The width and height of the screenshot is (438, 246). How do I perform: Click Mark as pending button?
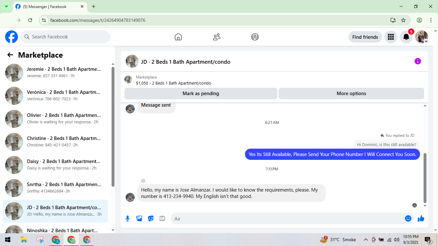[x=201, y=94]
